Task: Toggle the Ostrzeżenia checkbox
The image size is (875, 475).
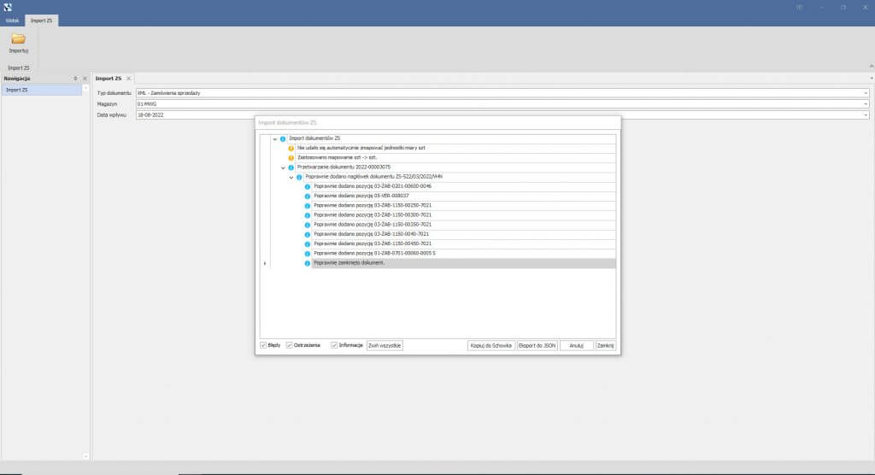Action: point(290,345)
